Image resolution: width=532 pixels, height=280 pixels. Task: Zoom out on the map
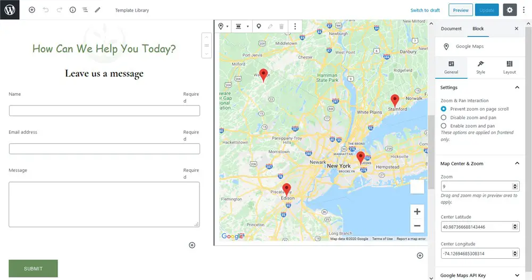(417, 226)
